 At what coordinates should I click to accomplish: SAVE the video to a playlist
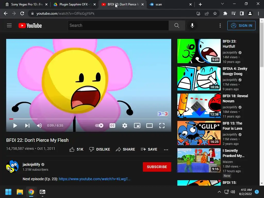pos(149,149)
